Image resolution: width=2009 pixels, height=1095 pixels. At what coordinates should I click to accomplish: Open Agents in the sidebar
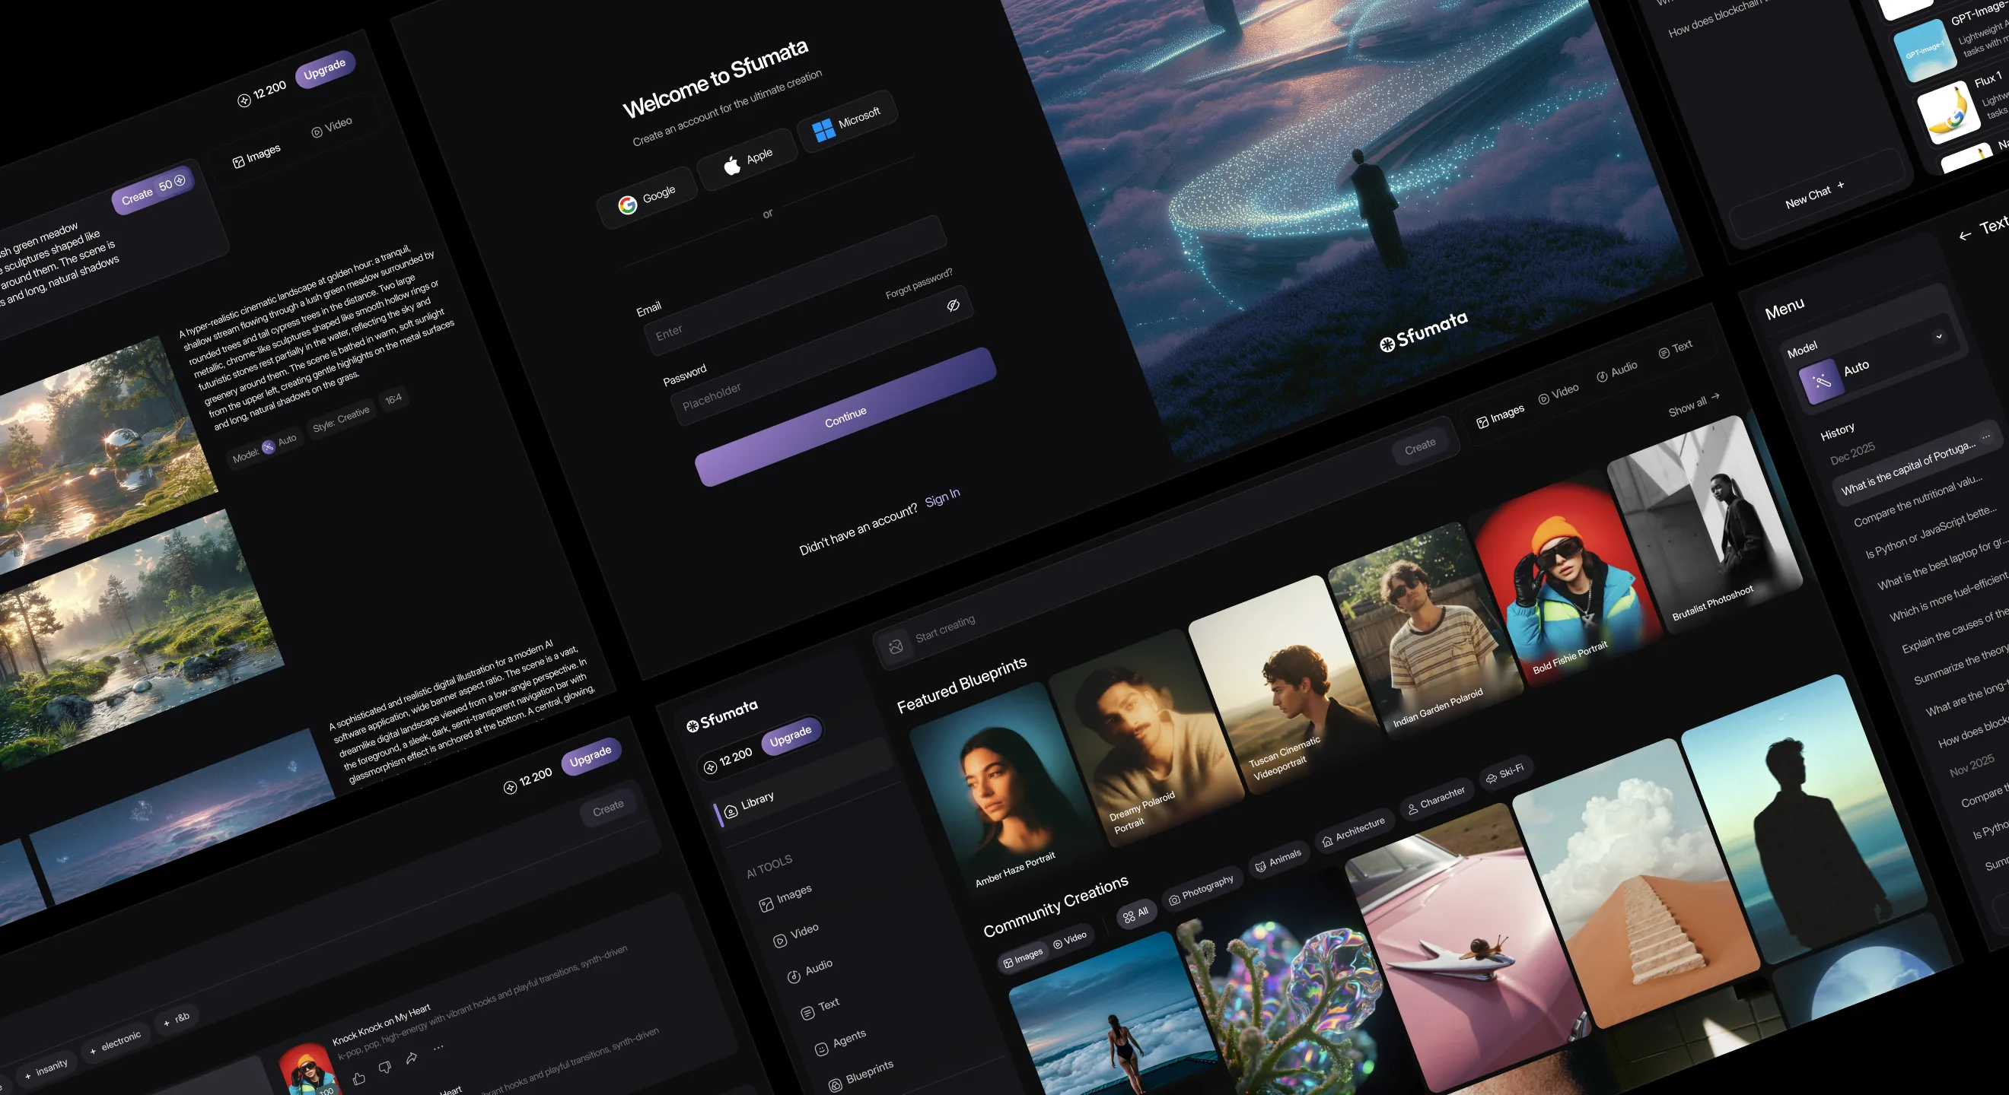point(840,1043)
